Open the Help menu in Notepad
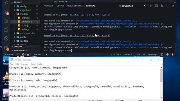Viewport: 180px width, 101px height. coord(40,64)
